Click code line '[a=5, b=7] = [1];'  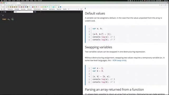point(102,34)
